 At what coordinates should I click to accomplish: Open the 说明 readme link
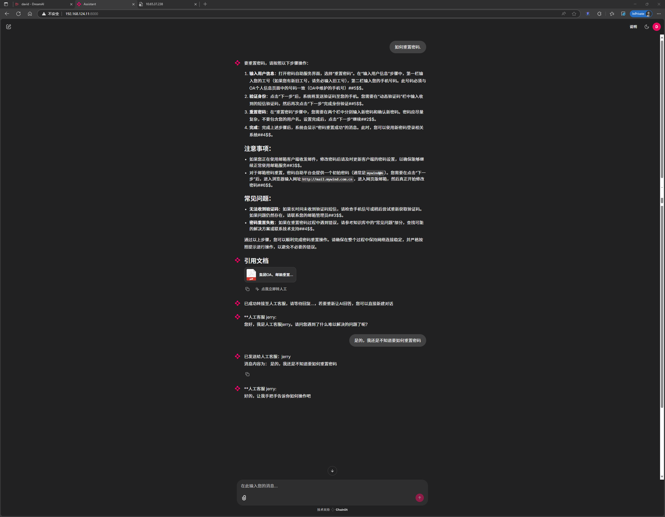click(x=633, y=27)
